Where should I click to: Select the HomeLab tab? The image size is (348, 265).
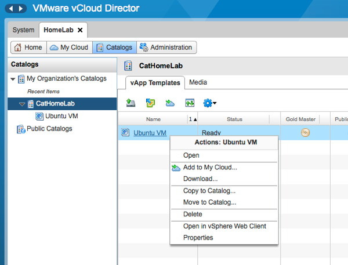click(59, 30)
